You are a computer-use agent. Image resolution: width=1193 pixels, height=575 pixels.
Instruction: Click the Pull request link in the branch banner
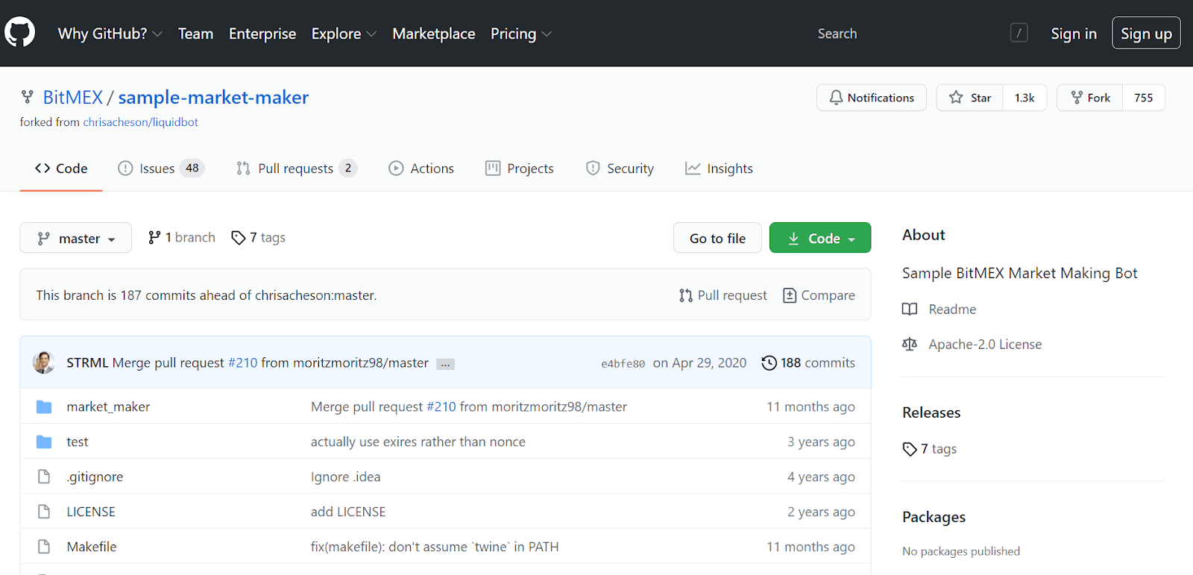[723, 295]
